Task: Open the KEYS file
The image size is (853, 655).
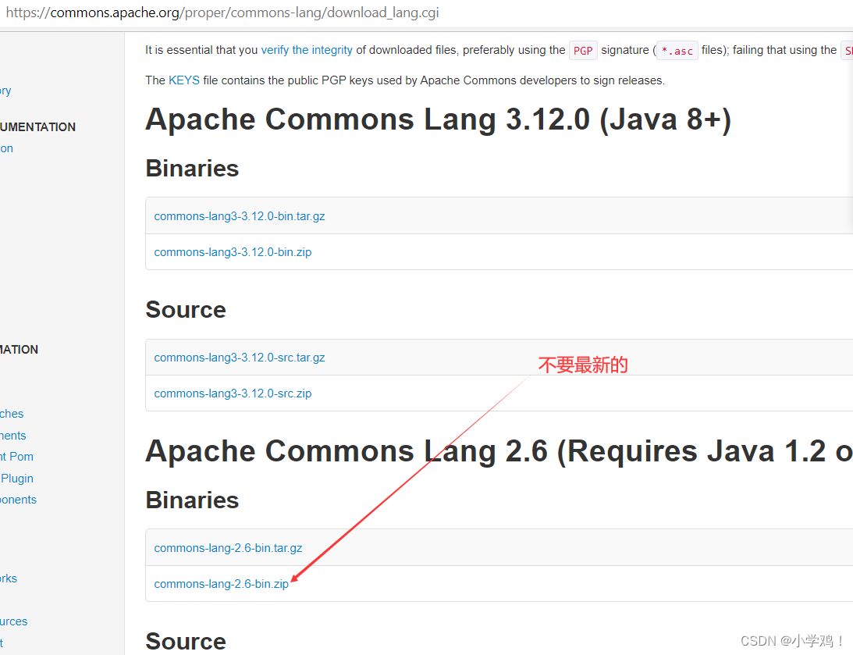Action: pyautogui.click(x=183, y=80)
